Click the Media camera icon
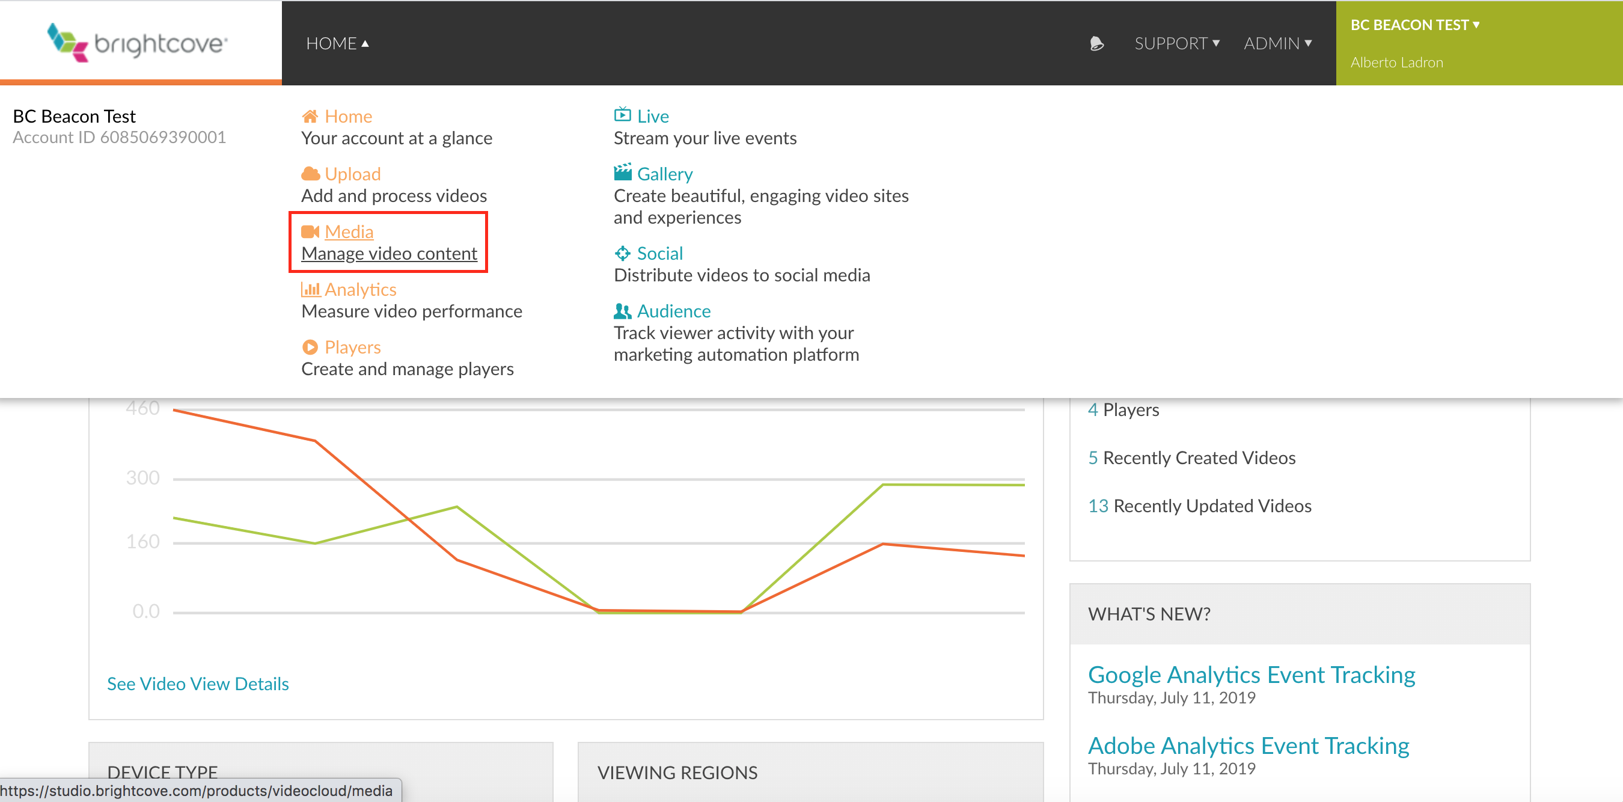Image resolution: width=1623 pixels, height=802 pixels. point(310,232)
